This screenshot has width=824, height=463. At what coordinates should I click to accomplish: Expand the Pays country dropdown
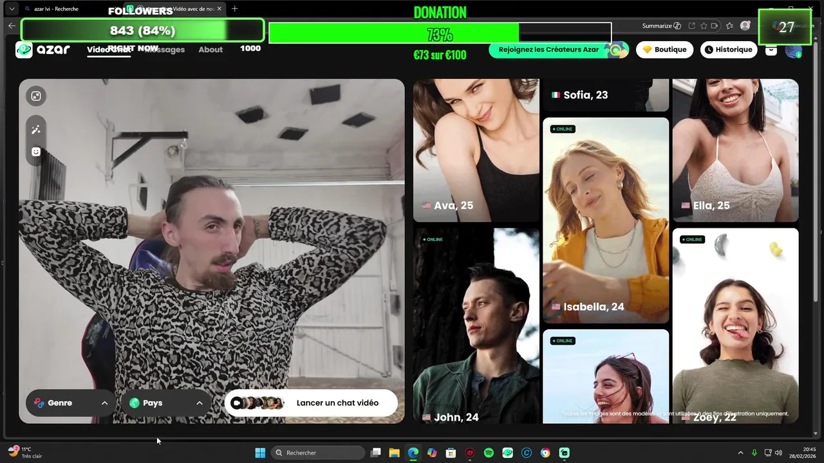point(166,403)
